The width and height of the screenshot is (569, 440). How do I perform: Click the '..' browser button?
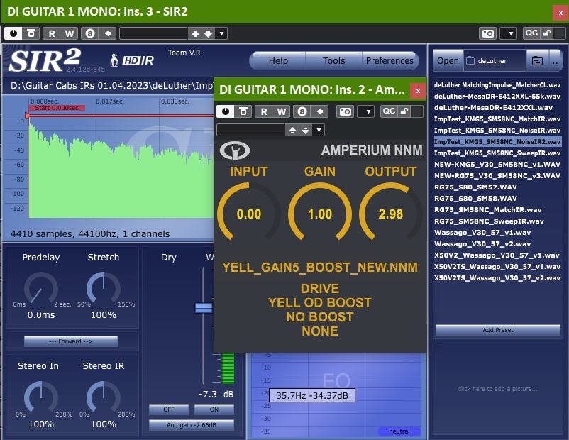(x=556, y=60)
